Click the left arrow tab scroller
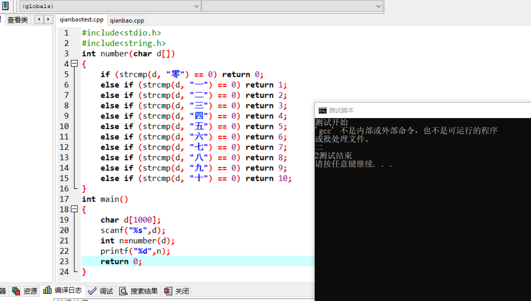Screen dimensions: 531x301 click(x=39, y=19)
